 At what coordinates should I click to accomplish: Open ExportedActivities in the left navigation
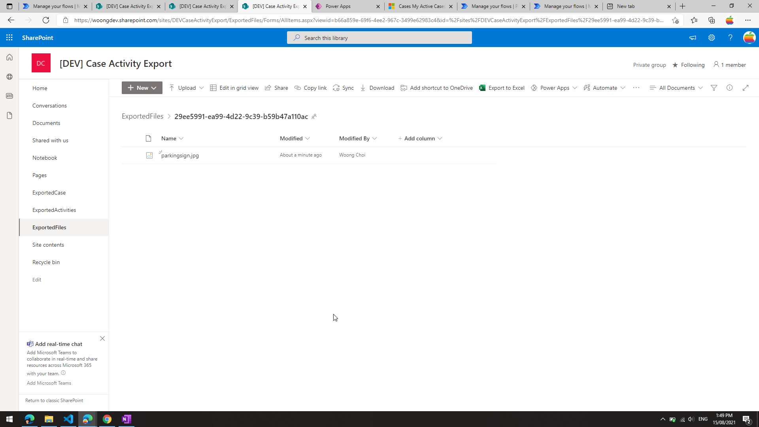[x=54, y=210]
